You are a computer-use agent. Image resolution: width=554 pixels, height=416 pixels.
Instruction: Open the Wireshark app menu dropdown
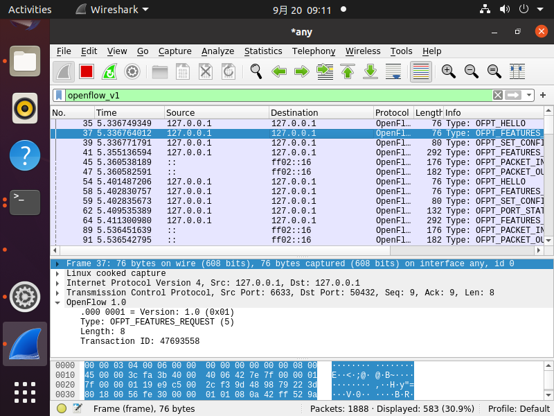point(112,10)
